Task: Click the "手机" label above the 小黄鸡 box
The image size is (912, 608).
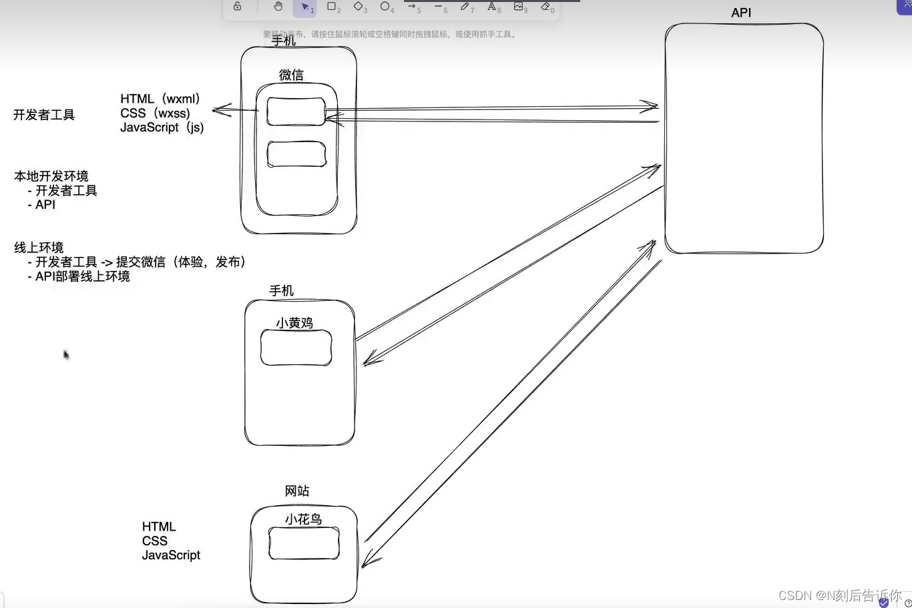Action: coord(281,291)
